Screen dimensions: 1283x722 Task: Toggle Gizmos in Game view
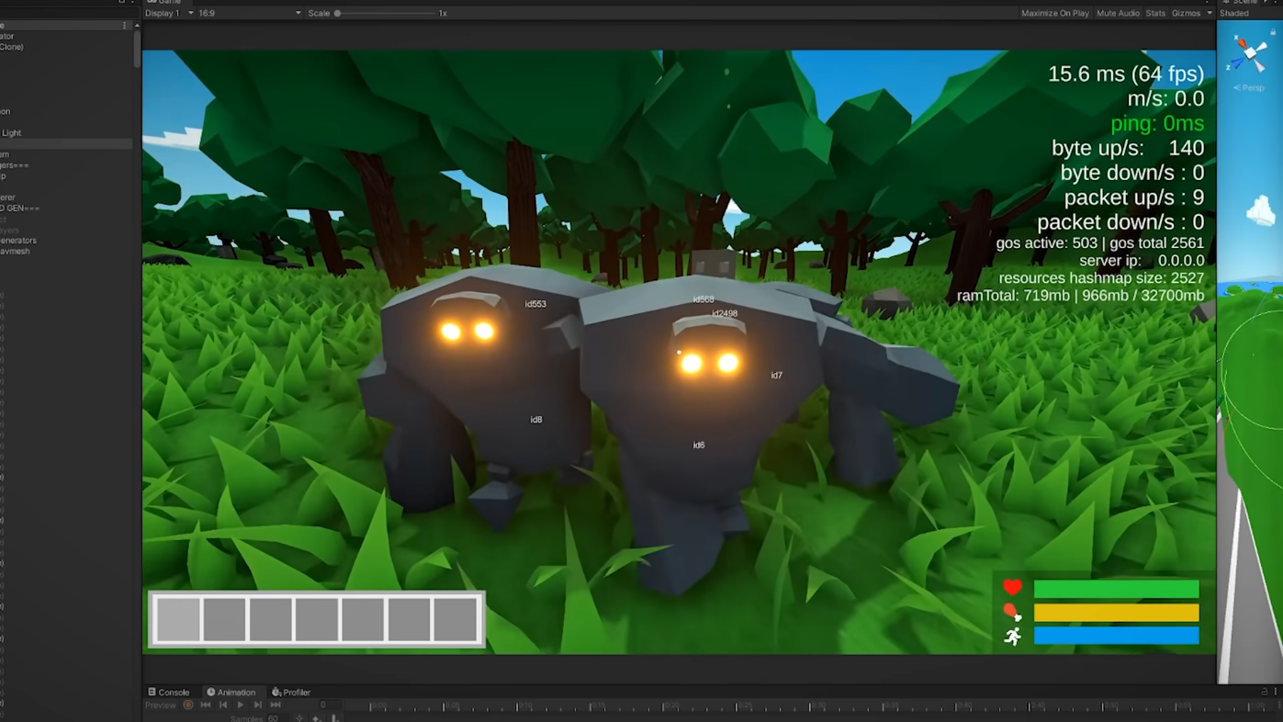point(1186,13)
